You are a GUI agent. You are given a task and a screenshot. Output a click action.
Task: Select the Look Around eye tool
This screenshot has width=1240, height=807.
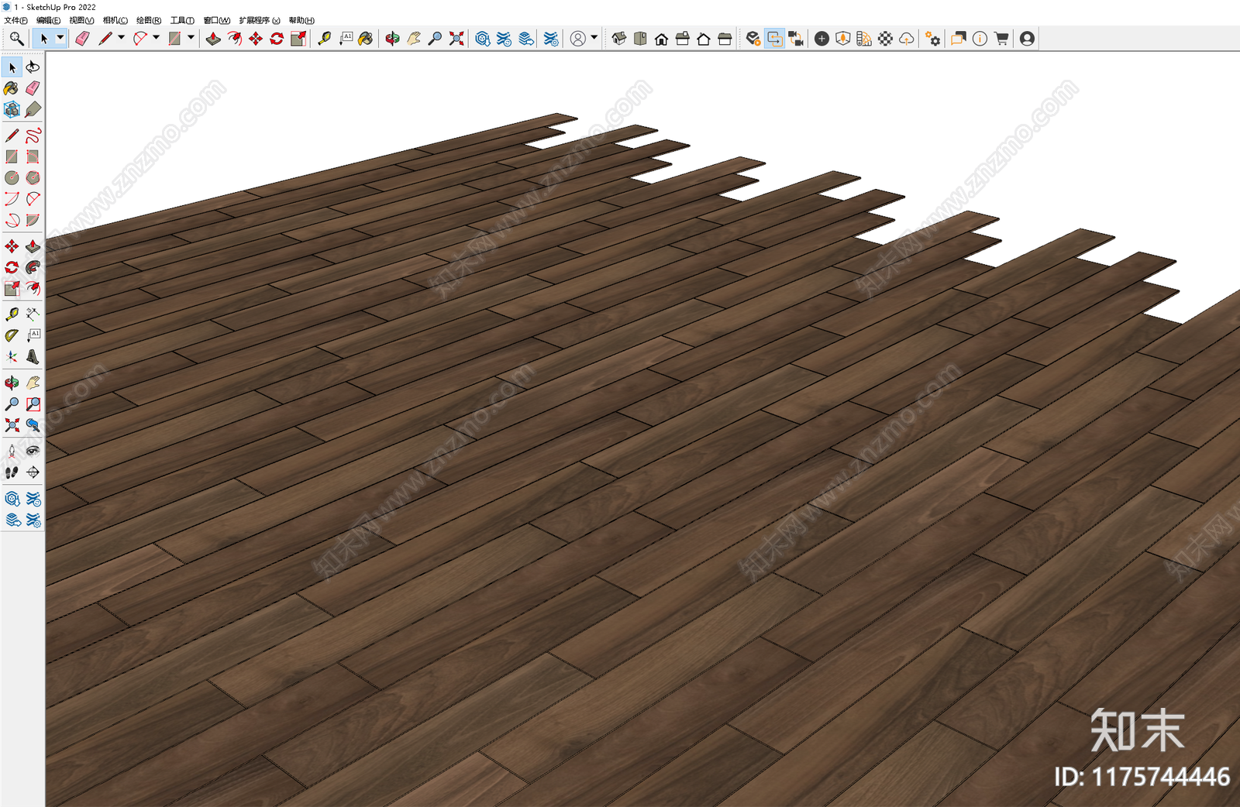(x=33, y=451)
